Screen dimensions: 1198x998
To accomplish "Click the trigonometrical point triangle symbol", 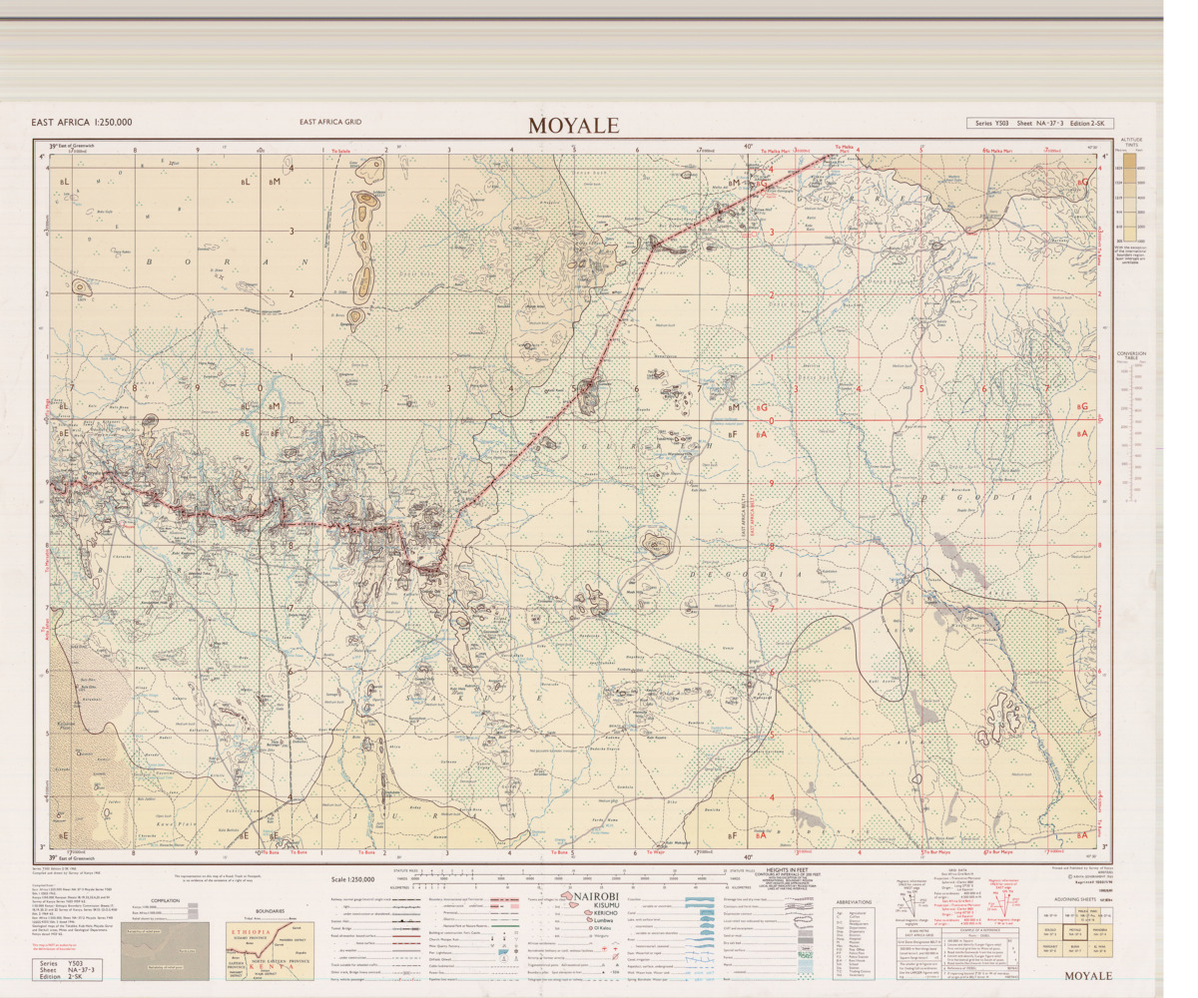I will (603, 965).
